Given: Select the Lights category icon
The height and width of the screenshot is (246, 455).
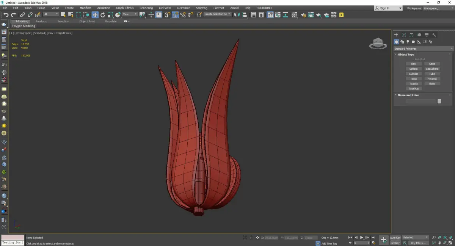Looking at the screenshot, I should (x=408, y=42).
